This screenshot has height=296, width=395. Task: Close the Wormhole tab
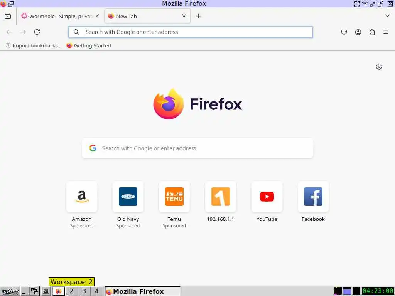97,16
